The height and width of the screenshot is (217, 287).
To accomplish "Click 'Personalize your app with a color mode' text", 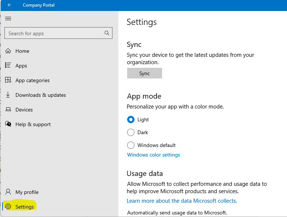I will coord(175,107).
